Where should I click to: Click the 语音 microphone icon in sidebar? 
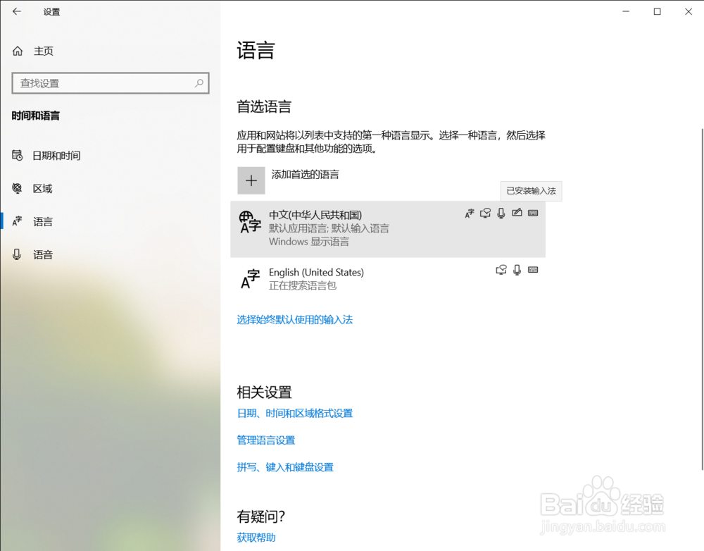(x=17, y=254)
